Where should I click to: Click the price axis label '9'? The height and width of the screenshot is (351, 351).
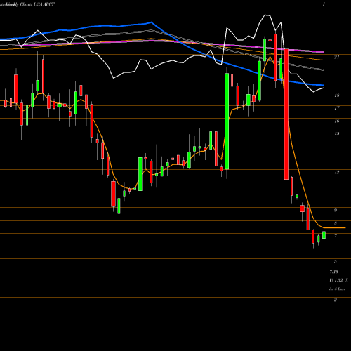[336, 210]
